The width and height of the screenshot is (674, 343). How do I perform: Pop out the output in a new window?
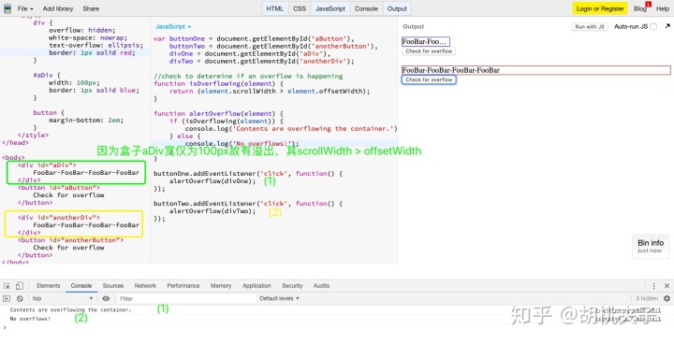(x=667, y=26)
